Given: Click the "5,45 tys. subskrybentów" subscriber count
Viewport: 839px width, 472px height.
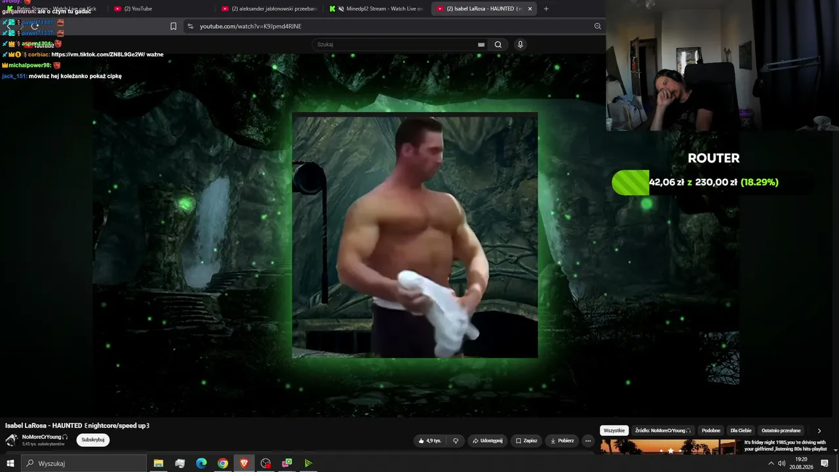Looking at the screenshot, I should 43,444.
